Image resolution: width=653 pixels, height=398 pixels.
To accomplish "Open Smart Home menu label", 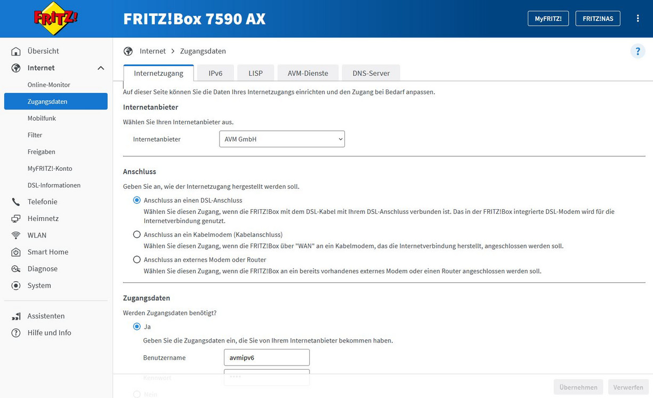I will point(48,252).
